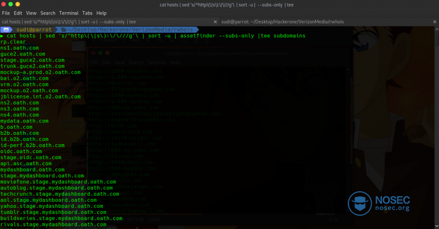Click the vrm.o2.oath.com line

point(24,84)
